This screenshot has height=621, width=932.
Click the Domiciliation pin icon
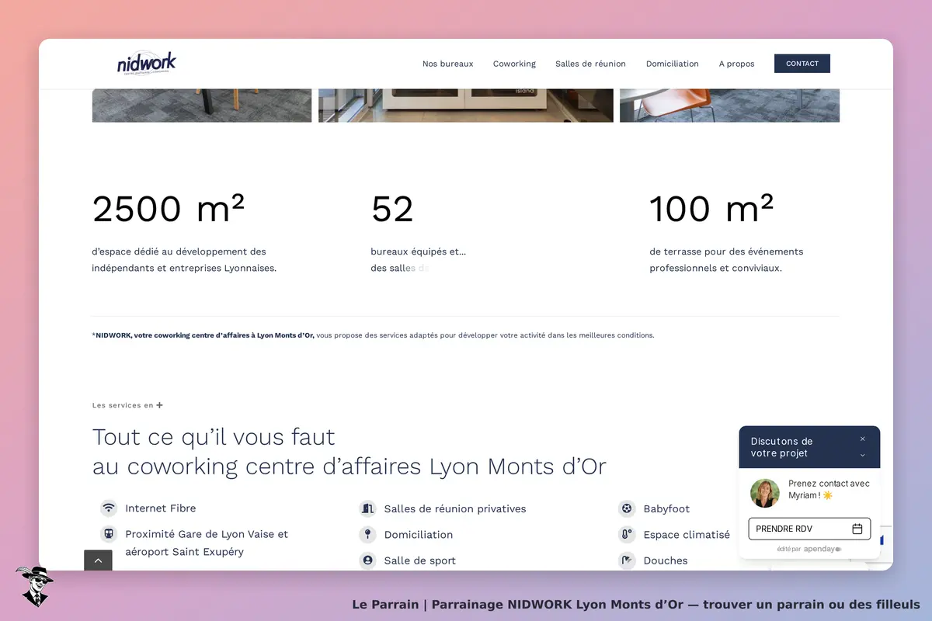point(367,534)
